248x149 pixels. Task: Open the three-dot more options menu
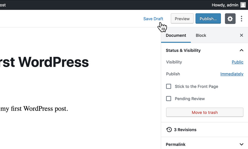[x=241, y=19]
